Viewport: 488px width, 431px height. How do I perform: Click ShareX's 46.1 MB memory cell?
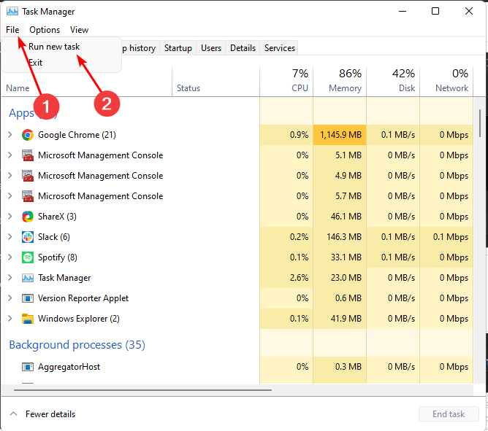pyautogui.click(x=340, y=217)
